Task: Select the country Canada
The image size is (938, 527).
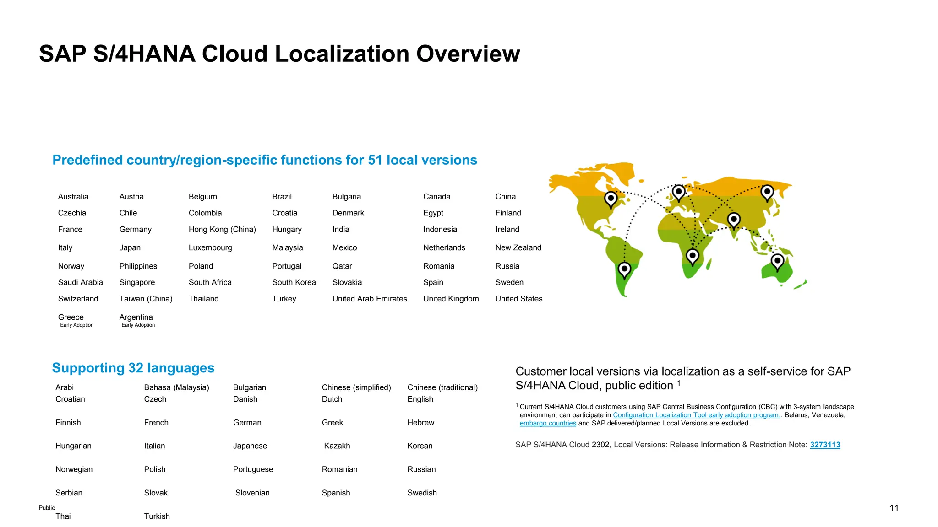Action: 436,197
